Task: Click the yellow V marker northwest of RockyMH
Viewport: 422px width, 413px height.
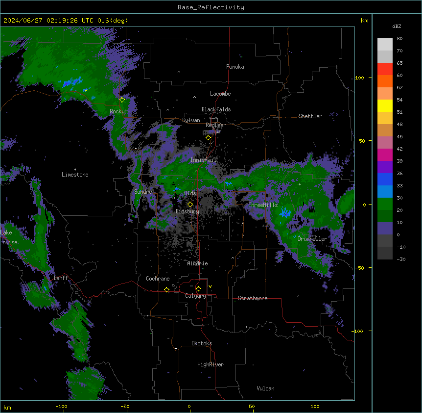Action: (86, 90)
